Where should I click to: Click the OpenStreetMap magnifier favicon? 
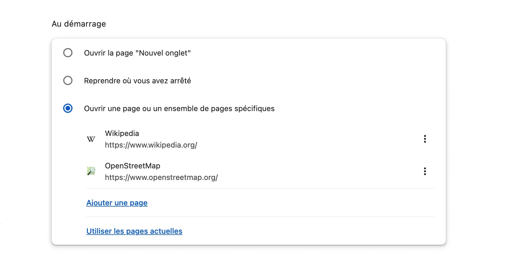[91, 171]
